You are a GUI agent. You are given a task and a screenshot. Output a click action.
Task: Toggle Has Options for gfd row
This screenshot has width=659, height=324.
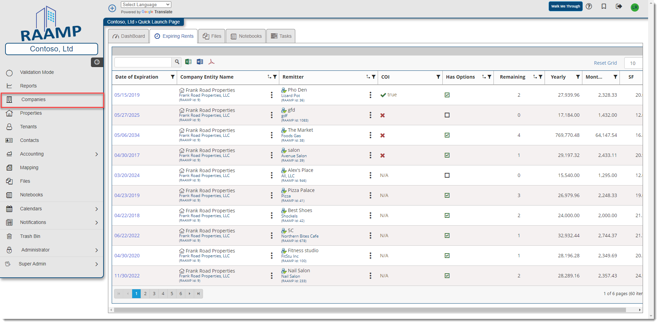tap(447, 115)
